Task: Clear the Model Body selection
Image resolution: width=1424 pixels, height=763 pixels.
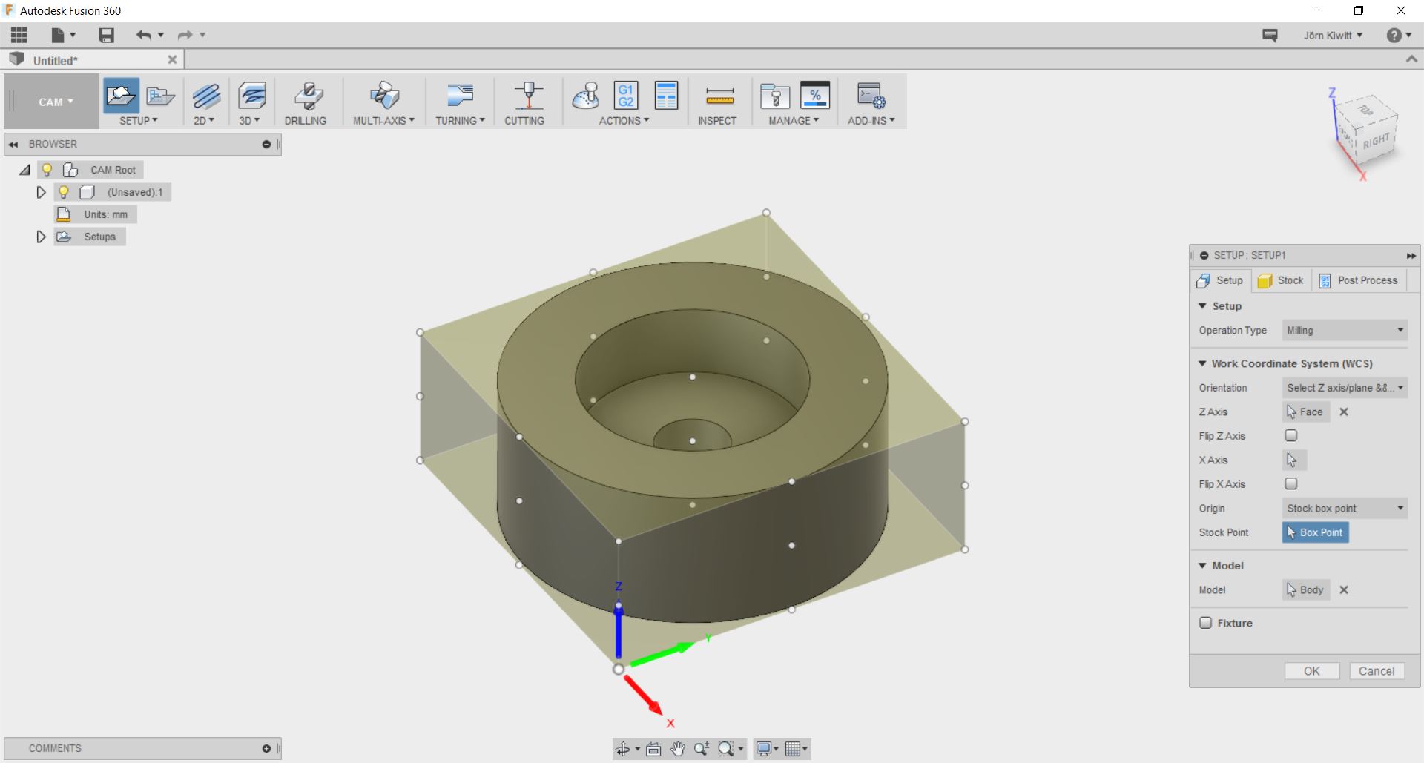Action: 1344,589
